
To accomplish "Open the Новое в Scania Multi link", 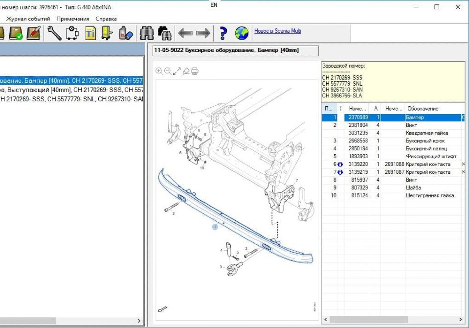I will coord(277,31).
